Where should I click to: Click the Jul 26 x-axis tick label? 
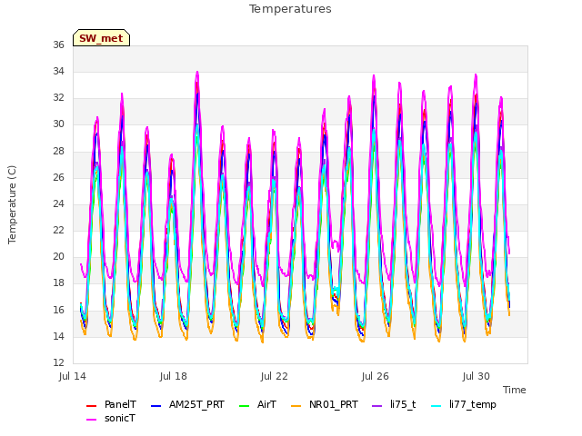(376, 376)
